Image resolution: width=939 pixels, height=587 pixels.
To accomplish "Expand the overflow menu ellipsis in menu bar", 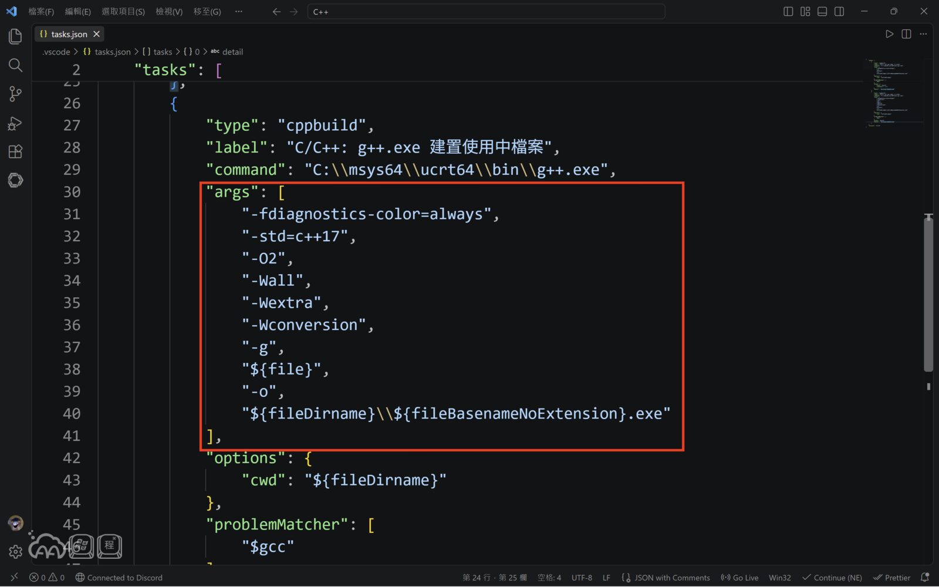I will 238,12.
